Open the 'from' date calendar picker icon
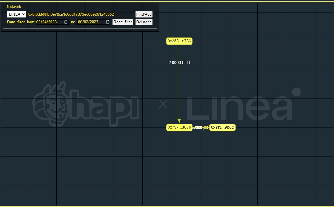The width and height of the screenshot is (334, 207). (x=66, y=22)
